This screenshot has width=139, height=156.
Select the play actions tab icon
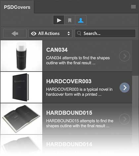point(59,20)
